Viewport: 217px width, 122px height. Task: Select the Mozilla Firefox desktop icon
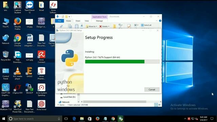pyautogui.click(x=18, y=24)
